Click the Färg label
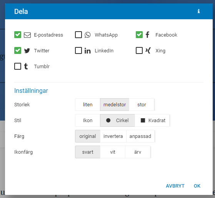 tap(19, 136)
